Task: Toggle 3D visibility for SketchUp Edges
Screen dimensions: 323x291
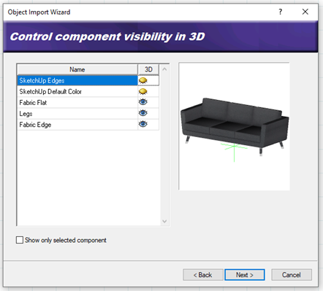Action: click(143, 80)
